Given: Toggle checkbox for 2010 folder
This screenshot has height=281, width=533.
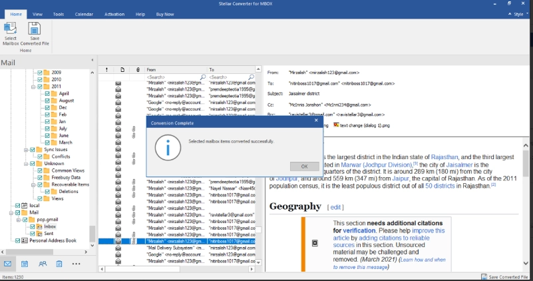Looking at the screenshot, I should pos(40,79).
